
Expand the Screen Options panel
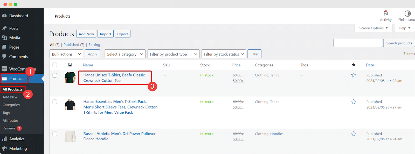pos(373,28)
